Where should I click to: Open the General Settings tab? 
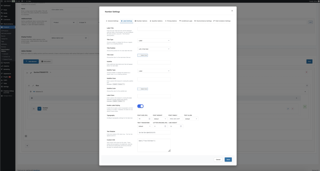click(112, 21)
